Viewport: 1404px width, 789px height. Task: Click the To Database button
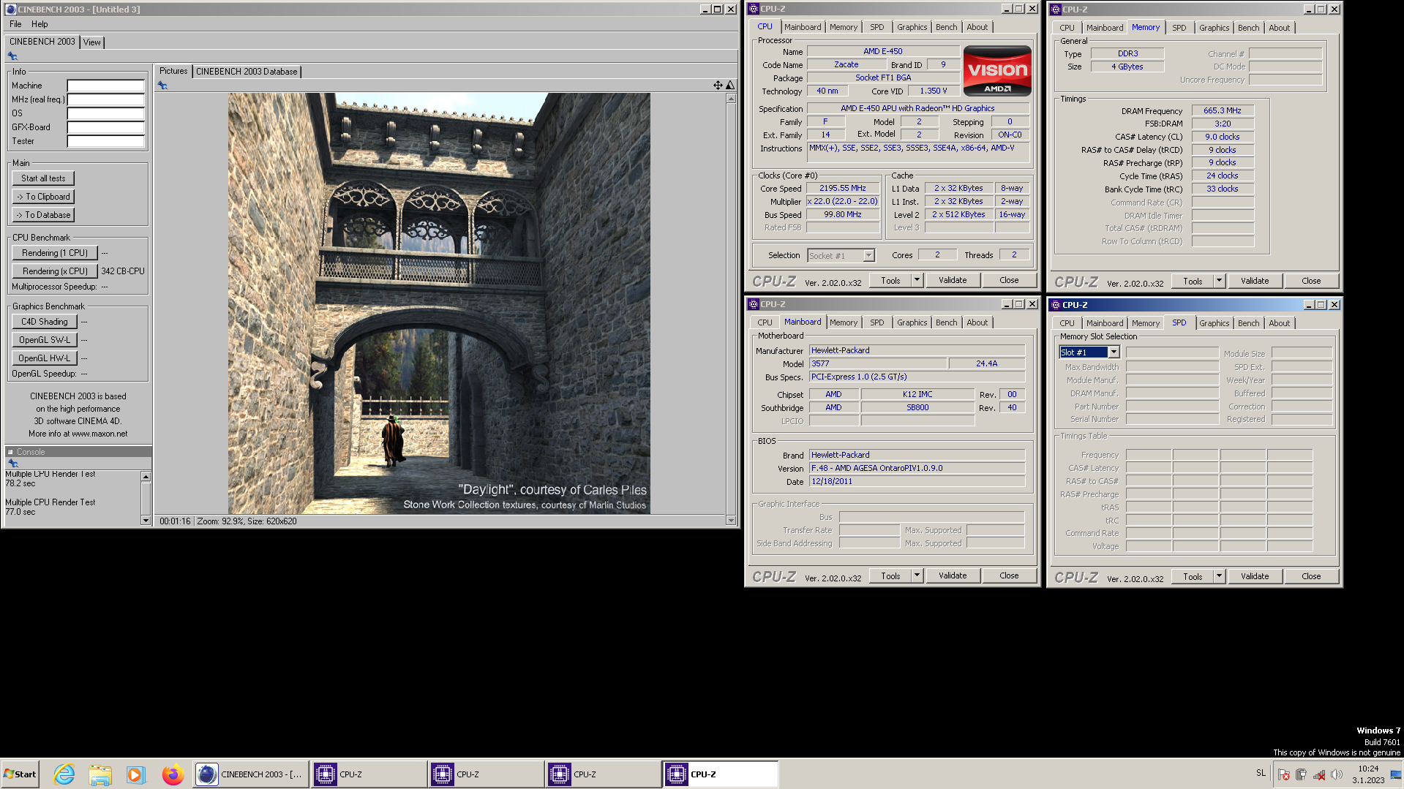tap(43, 215)
